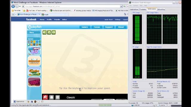
Task: Click the PF Usage meter
Action: [x=137, y=64]
